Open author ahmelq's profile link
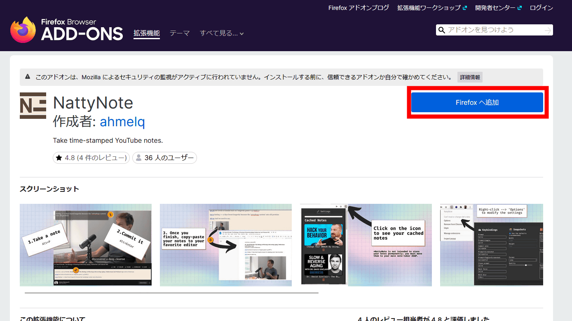 [122, 121]
